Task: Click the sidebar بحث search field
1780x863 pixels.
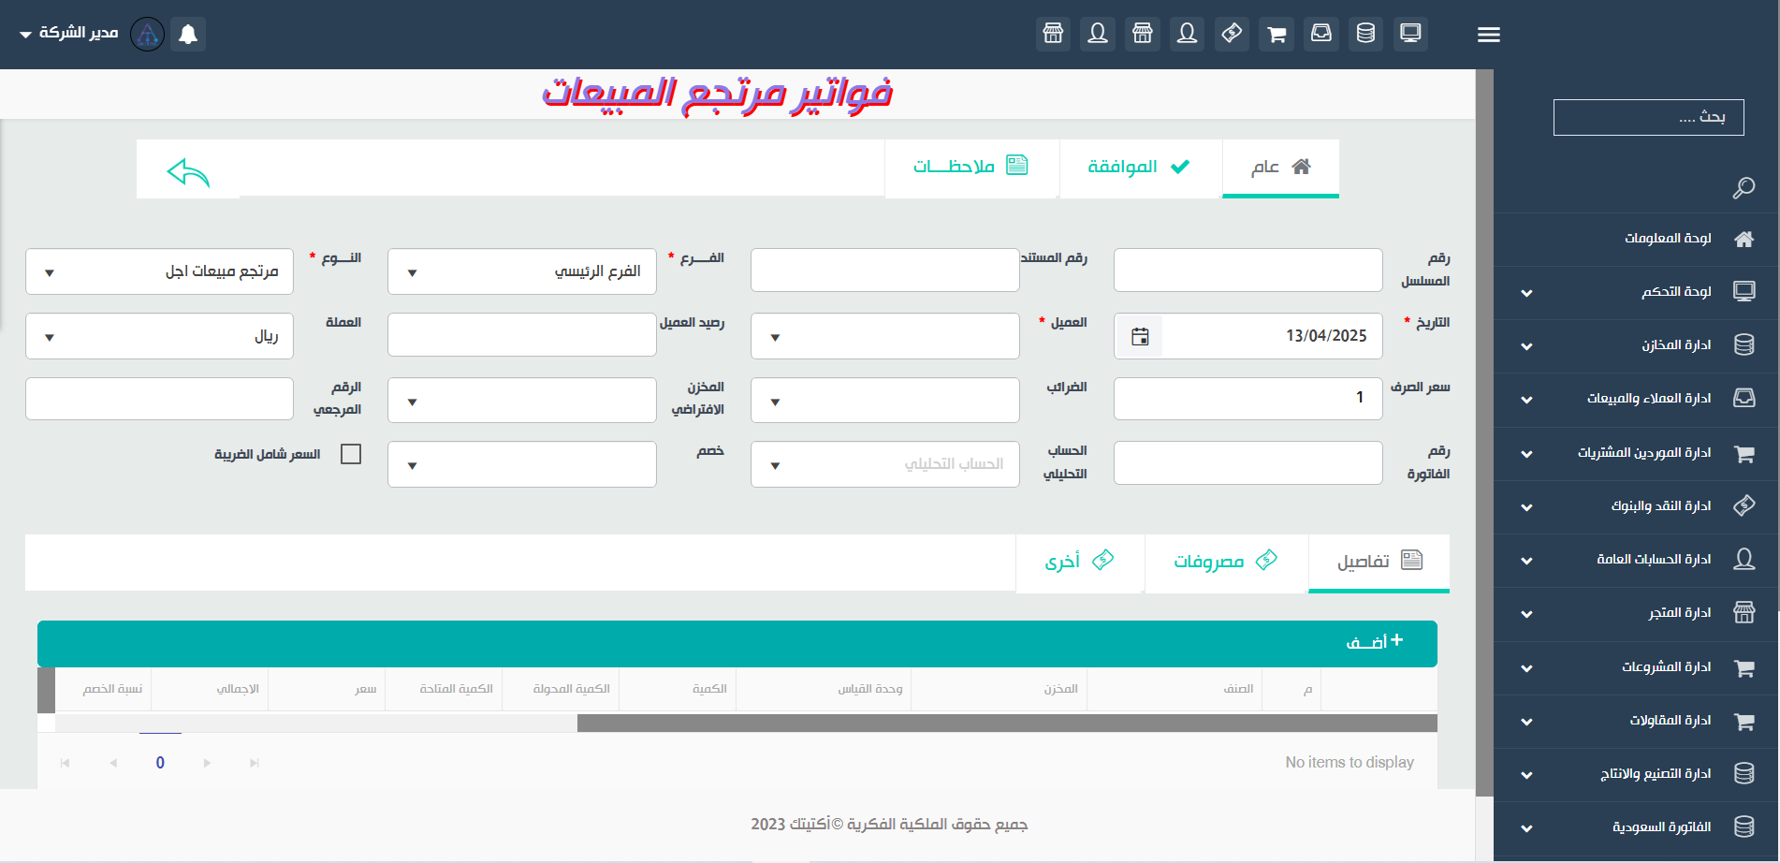Action: pos(1648,117)
